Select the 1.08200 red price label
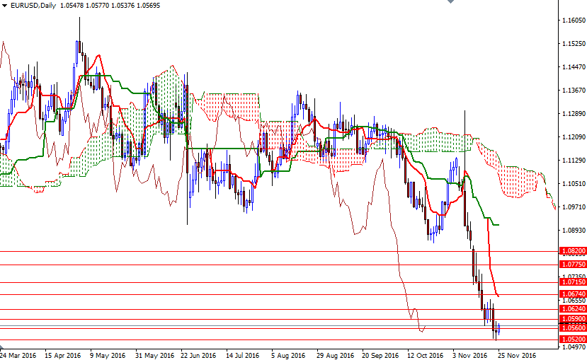The height and width of the screenshot is (360, 587). [x=572, y=251]
